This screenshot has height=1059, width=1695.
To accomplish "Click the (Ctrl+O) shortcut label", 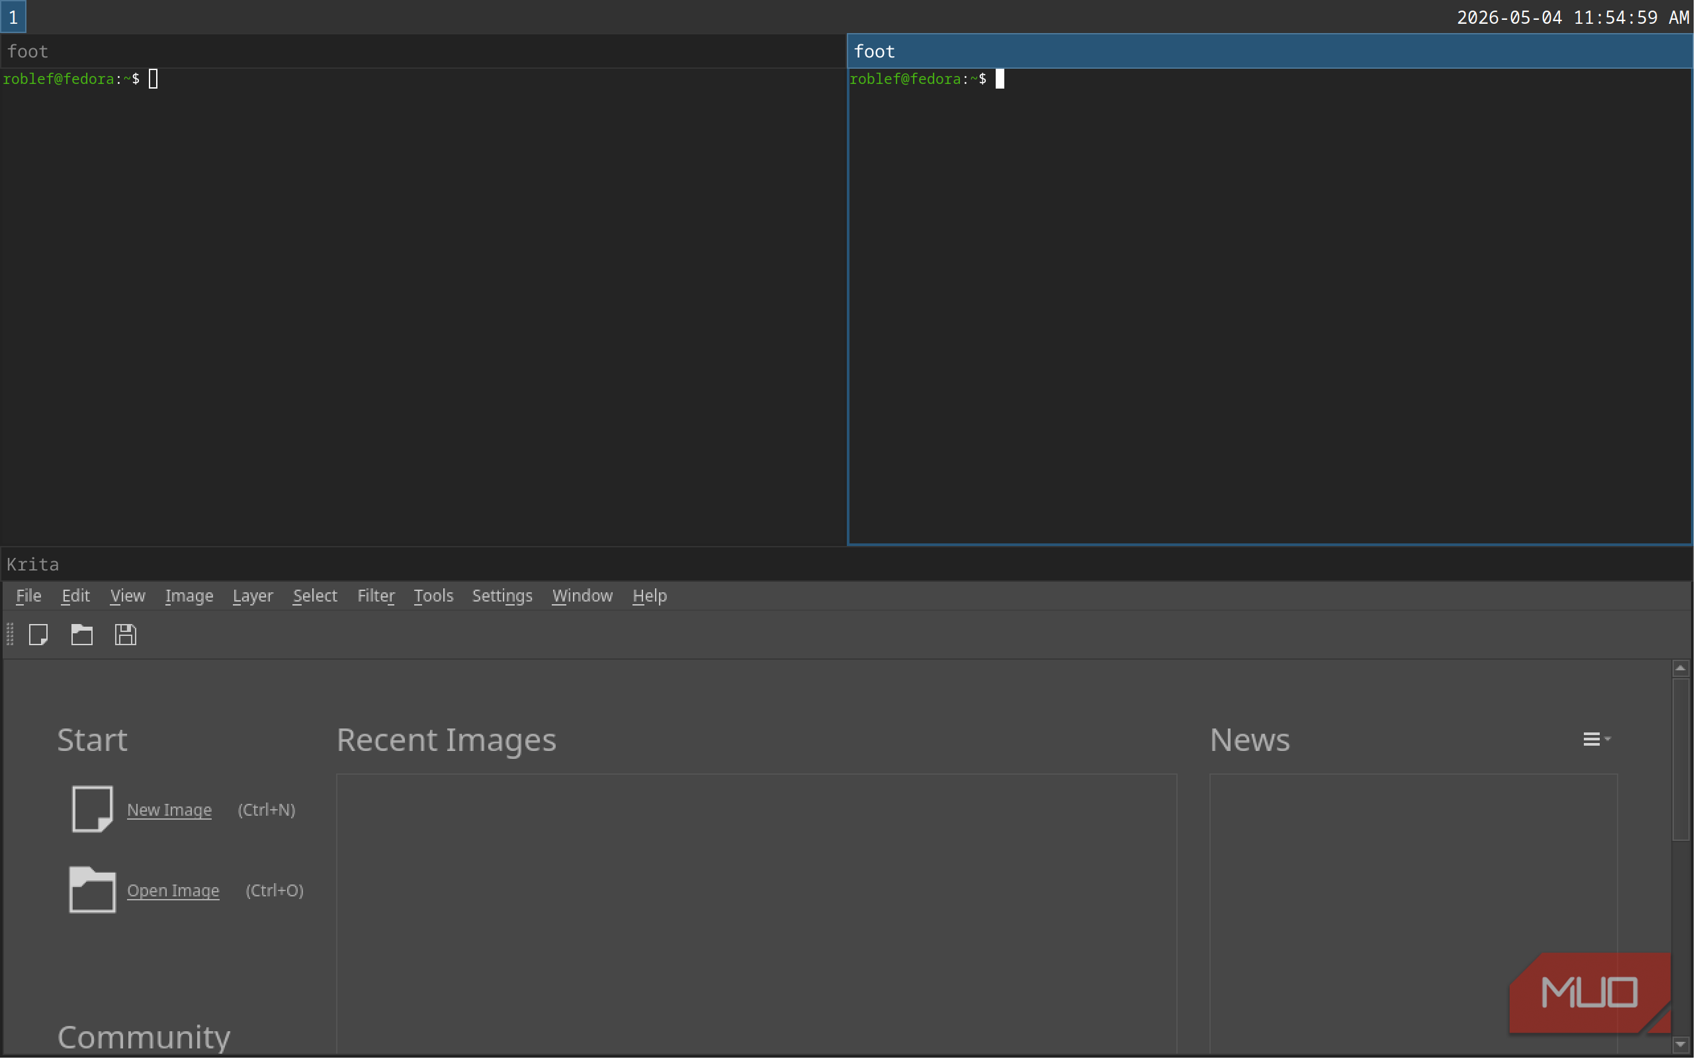I will [x=275, y=891].
